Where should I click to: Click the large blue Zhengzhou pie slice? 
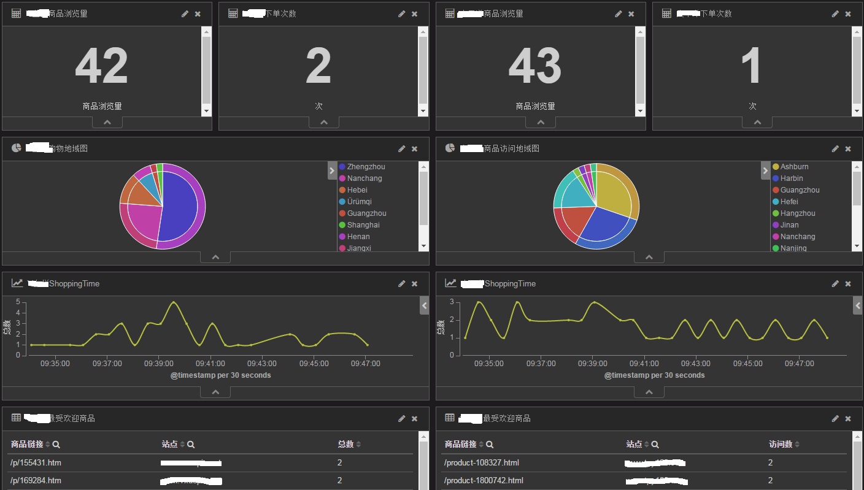click(179, 205)
